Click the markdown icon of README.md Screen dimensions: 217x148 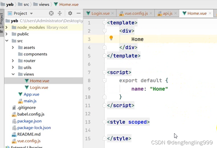14,134
